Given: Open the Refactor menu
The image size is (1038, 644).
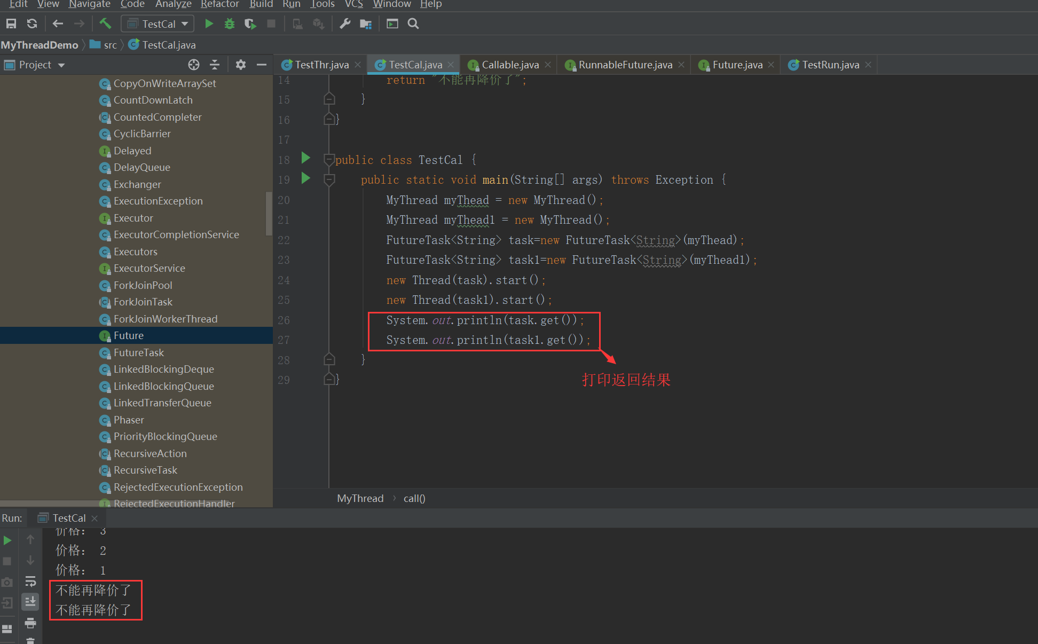Looking at the screenshot, I should point(219,4).
